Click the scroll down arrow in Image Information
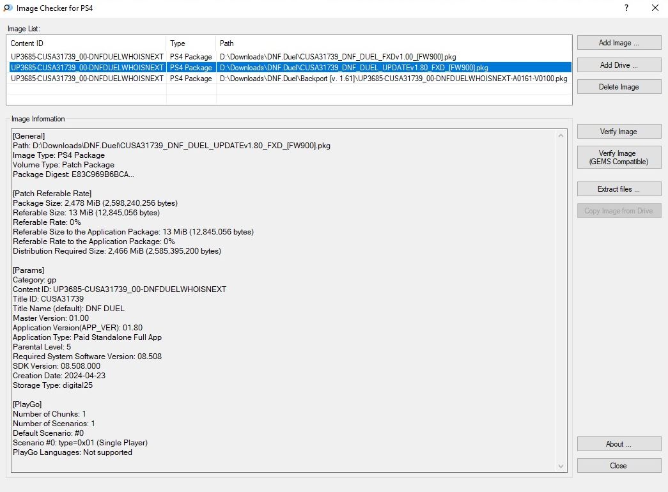 tap(561, 466)
